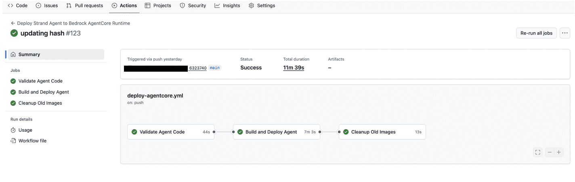The width and height of the screenshot is (575, 182).
Task: Click the main branch label
Action: (x=215, y=68)
